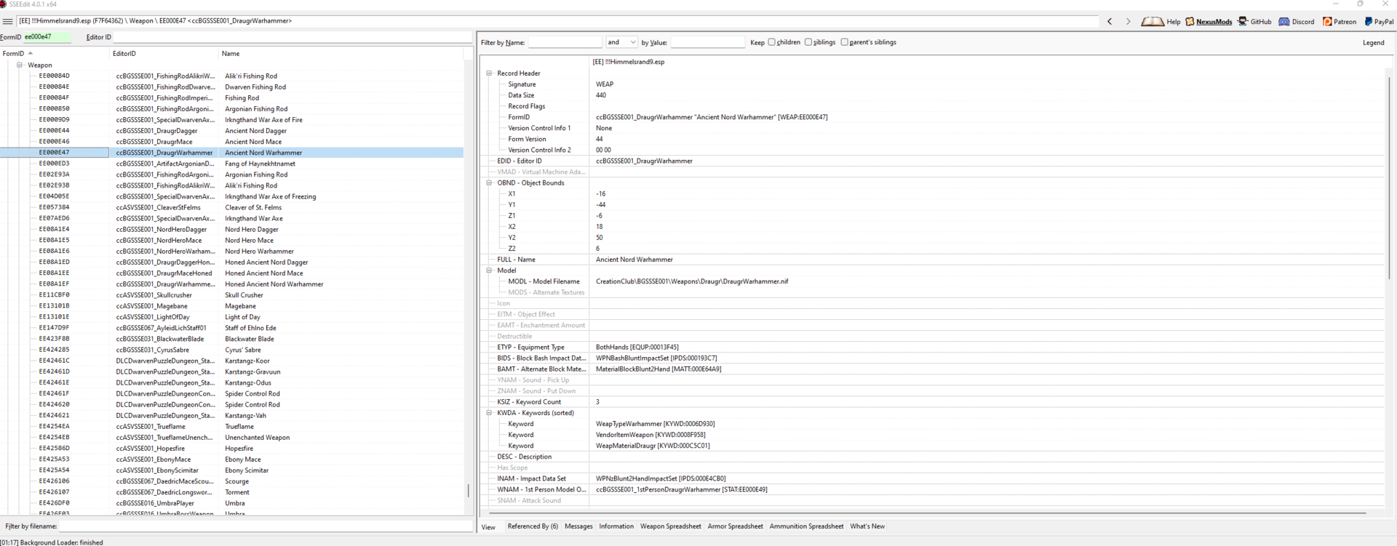The image size is (1397, 546).
Task: Collapse the OBND - Object Bounds section
Action: [490, 183]
